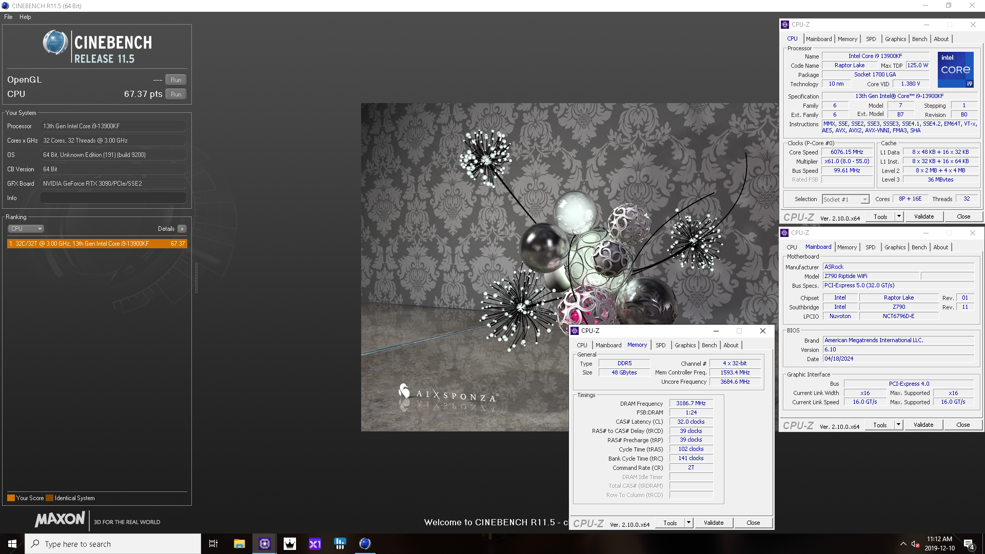Open the Graphics tab in Mainboard window

tap(895, 247)
